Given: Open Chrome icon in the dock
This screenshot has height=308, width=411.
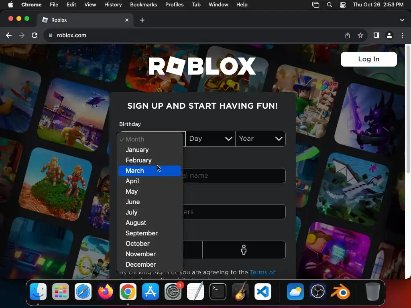Looking at the screenshot, I should tap(128, 292).
